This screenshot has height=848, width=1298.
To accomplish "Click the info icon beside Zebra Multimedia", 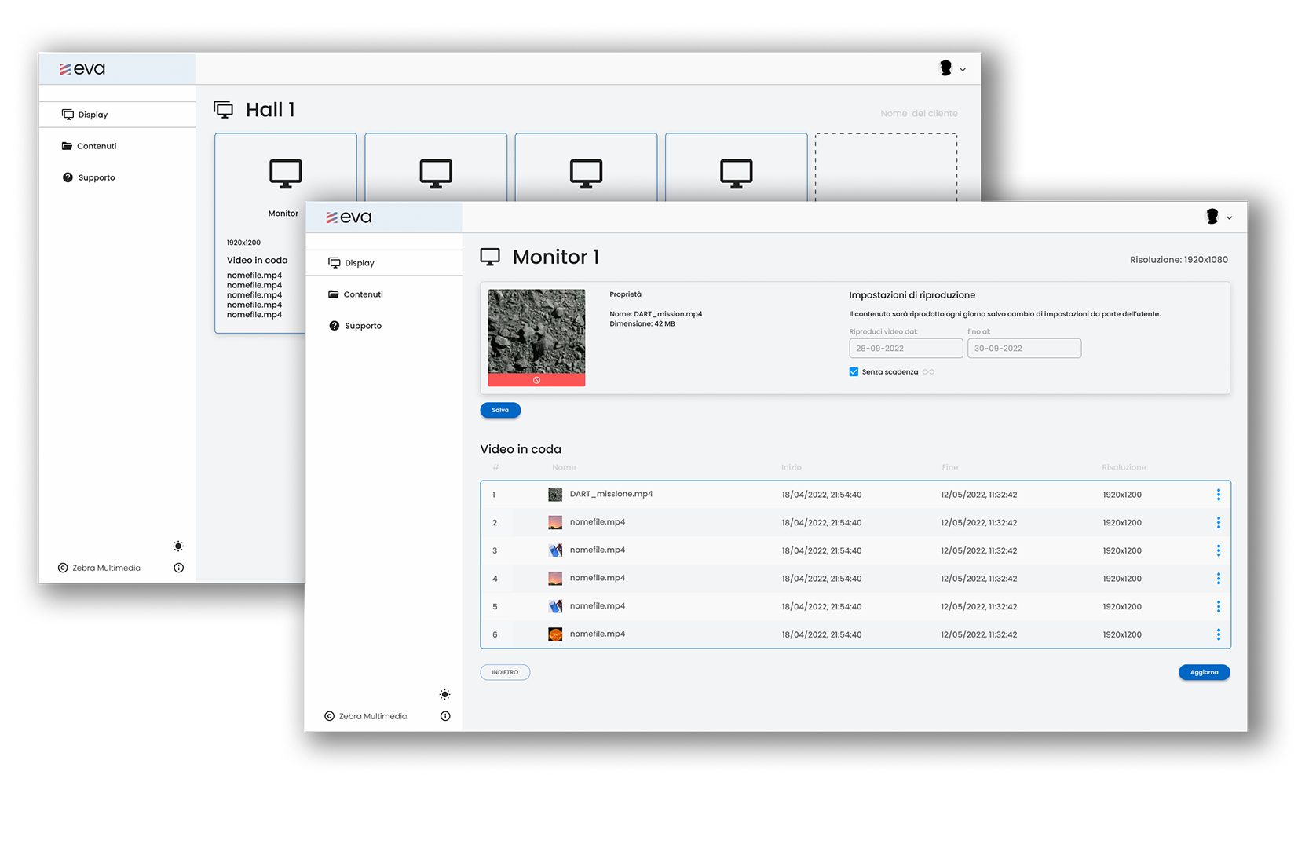I will tap(445, 716).
